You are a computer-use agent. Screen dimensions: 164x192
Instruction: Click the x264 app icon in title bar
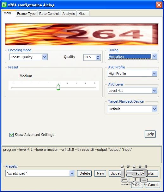pos(4,5)
